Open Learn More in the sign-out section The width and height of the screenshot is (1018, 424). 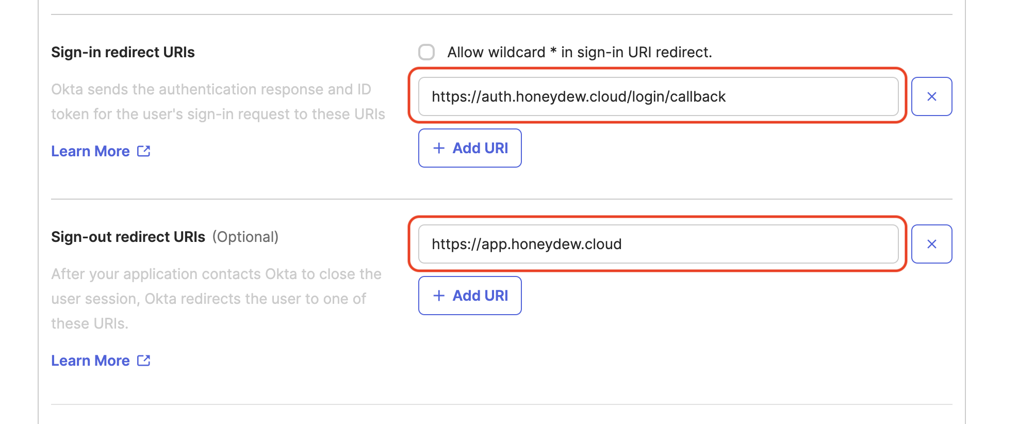(90, 360)
